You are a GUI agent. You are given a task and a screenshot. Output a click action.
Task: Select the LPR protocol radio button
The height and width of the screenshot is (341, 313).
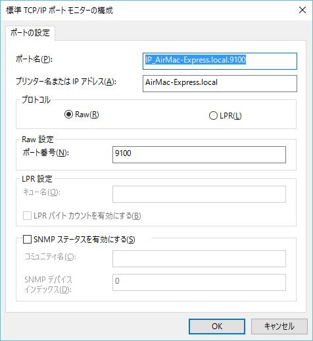(x=213, y=116)
